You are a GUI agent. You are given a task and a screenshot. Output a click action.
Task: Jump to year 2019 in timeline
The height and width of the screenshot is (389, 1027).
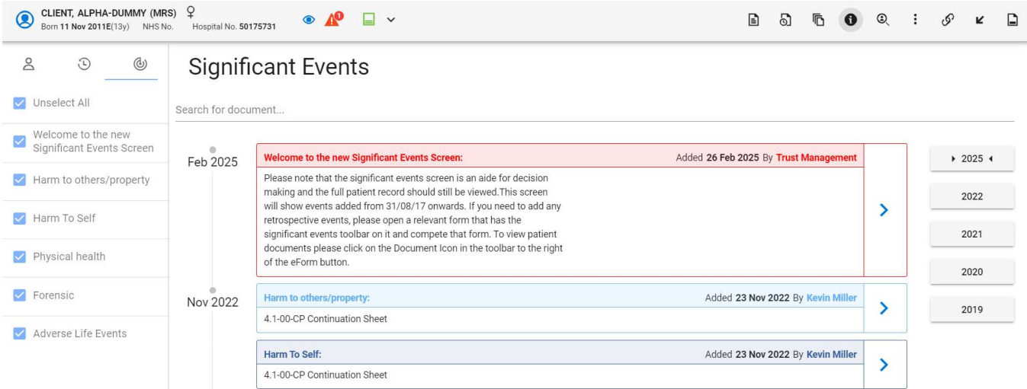971,310
